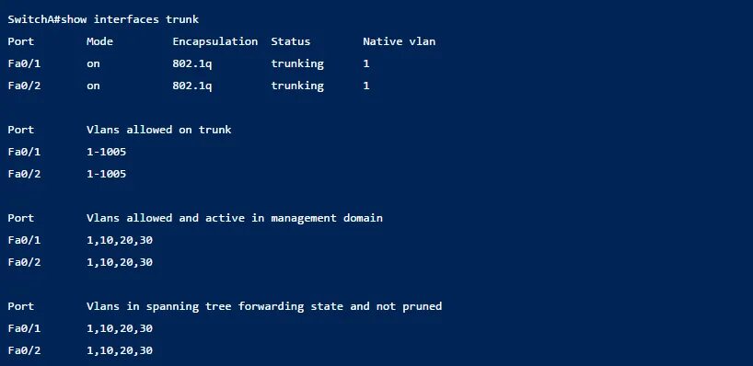
Task: Click the 1-1005 range for Fa0/1
Action: (107, 152)
